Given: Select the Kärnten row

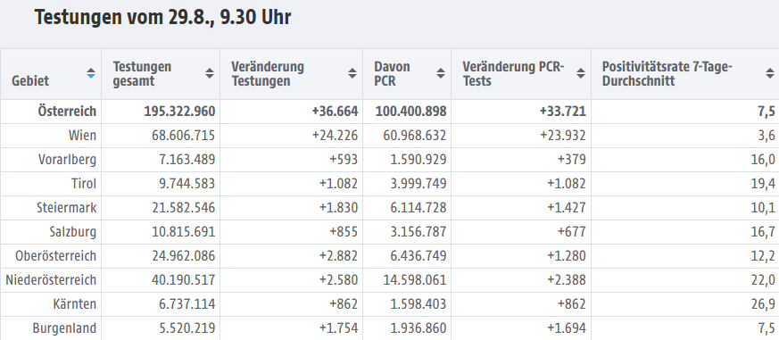Looking at the screenshot, I should 389,304.
